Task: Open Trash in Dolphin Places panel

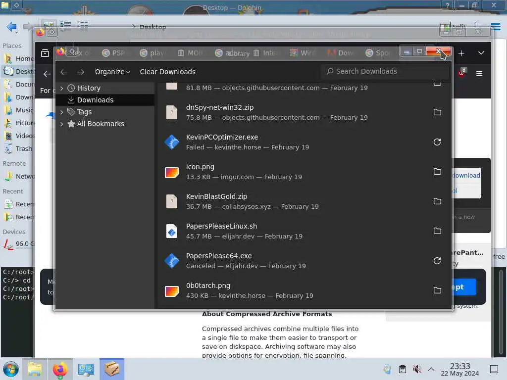Action: tap(18, 148)
